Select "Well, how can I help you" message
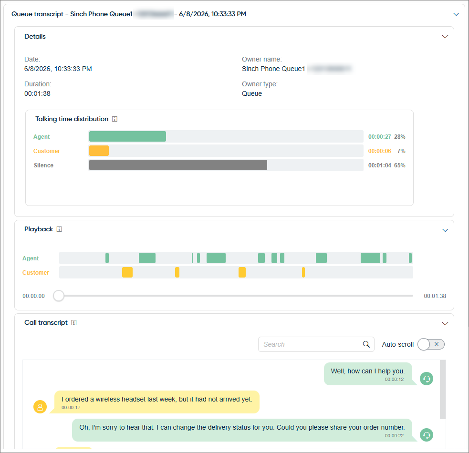 (368, 374)
